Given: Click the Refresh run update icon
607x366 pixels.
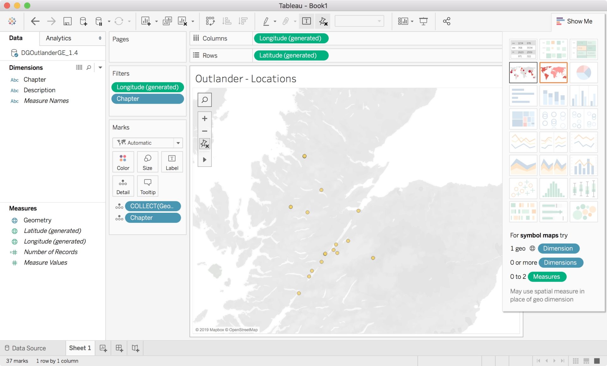Looking at the screenshot, I should [x=119, y=21].
